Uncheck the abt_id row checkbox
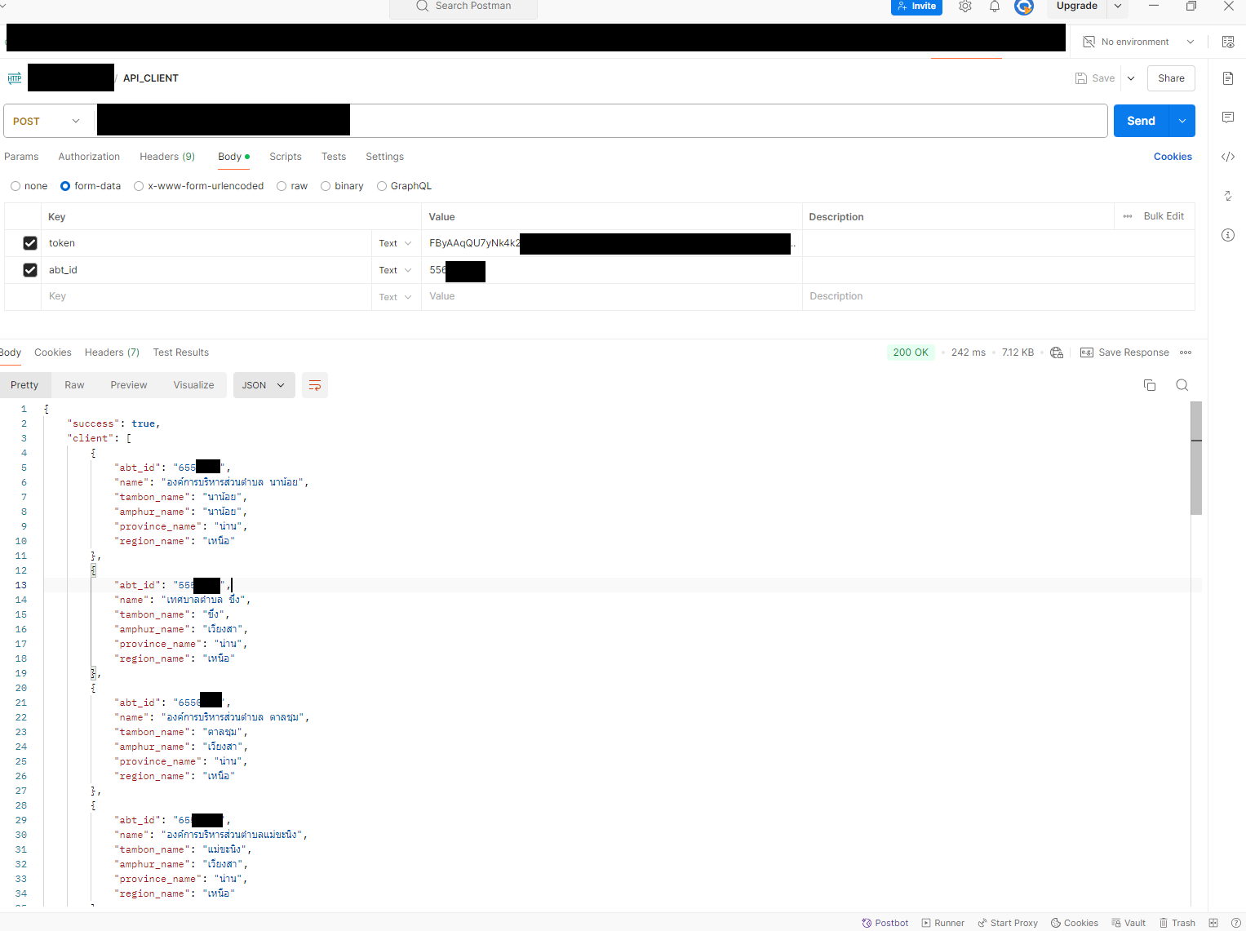Screen dimensions: 1246x931 tap(30, 270)
